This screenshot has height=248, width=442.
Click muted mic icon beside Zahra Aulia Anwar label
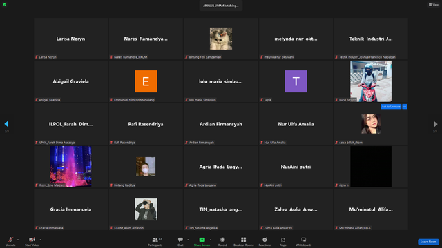pyautogui.click(x=261, y=228)
